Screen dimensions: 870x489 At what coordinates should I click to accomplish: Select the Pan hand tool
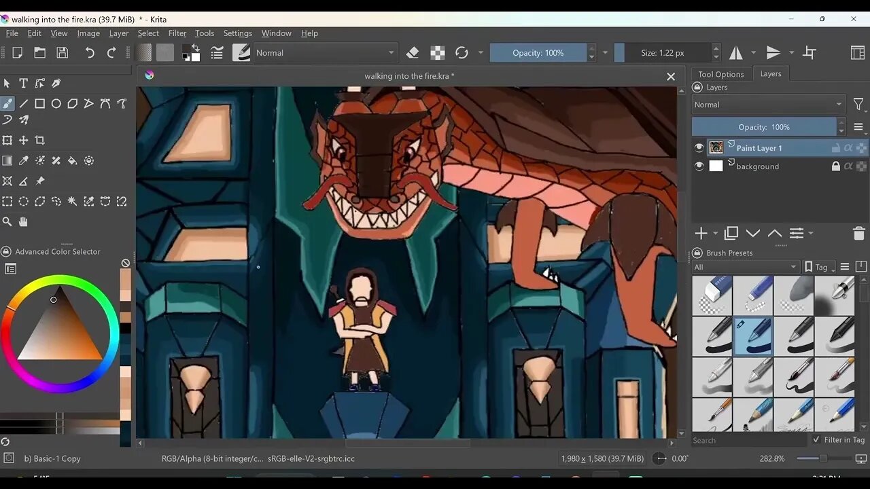(x=24, y=222)
